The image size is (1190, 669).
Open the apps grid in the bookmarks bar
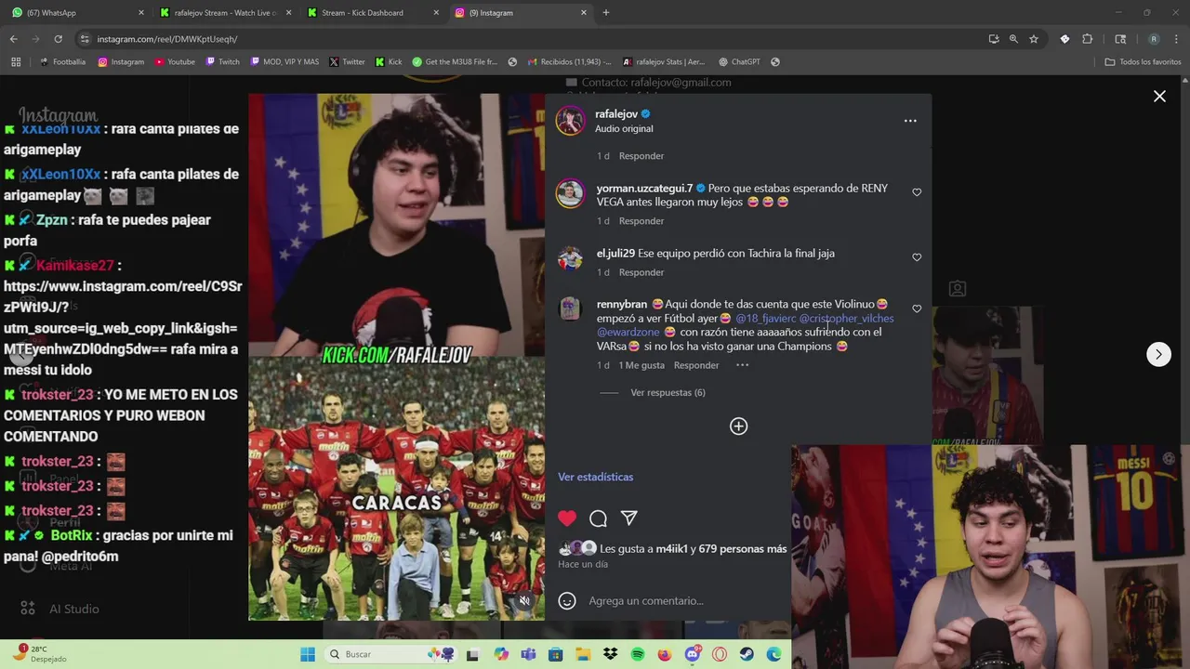16,62
